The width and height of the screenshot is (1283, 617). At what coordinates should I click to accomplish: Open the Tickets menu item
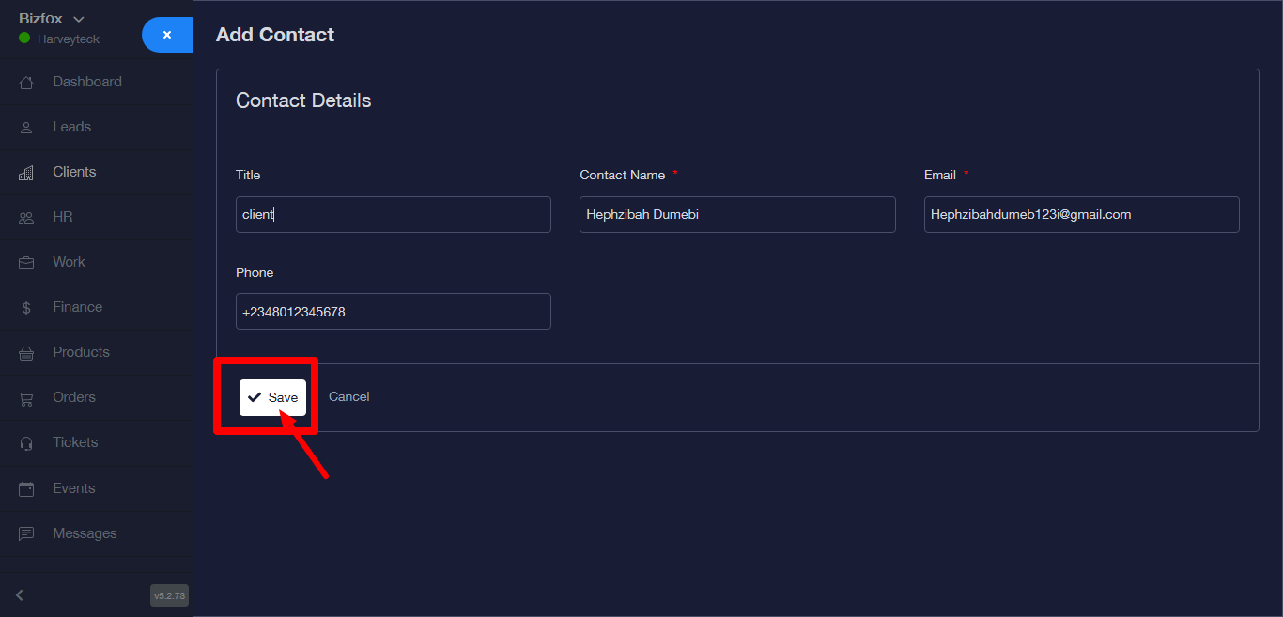pos(75,442)
